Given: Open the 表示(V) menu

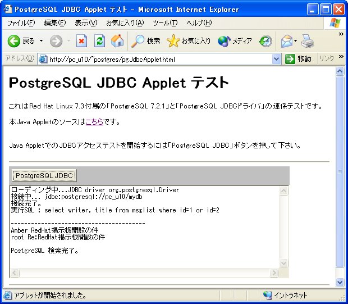Looking at the screenshot, I should pyautogui.click(x=86, y=23).
